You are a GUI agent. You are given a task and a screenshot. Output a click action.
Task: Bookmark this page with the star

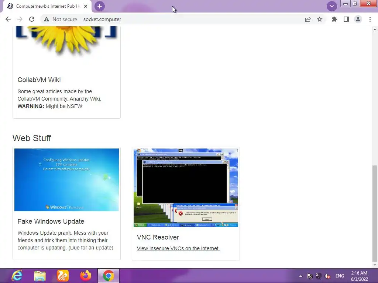[320, 19]
